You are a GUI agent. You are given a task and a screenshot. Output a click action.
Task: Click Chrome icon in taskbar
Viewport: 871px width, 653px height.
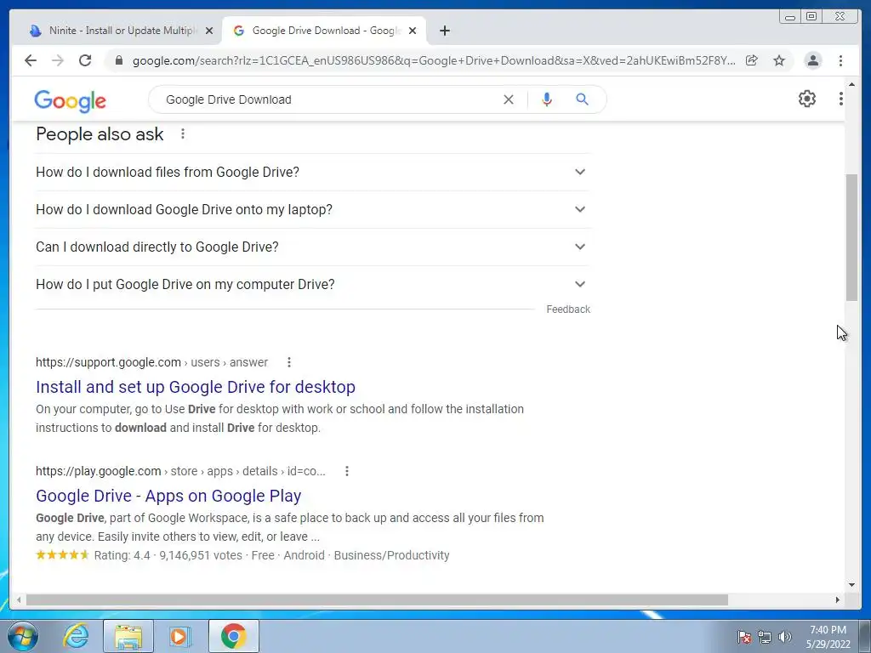tap(233, 636)
